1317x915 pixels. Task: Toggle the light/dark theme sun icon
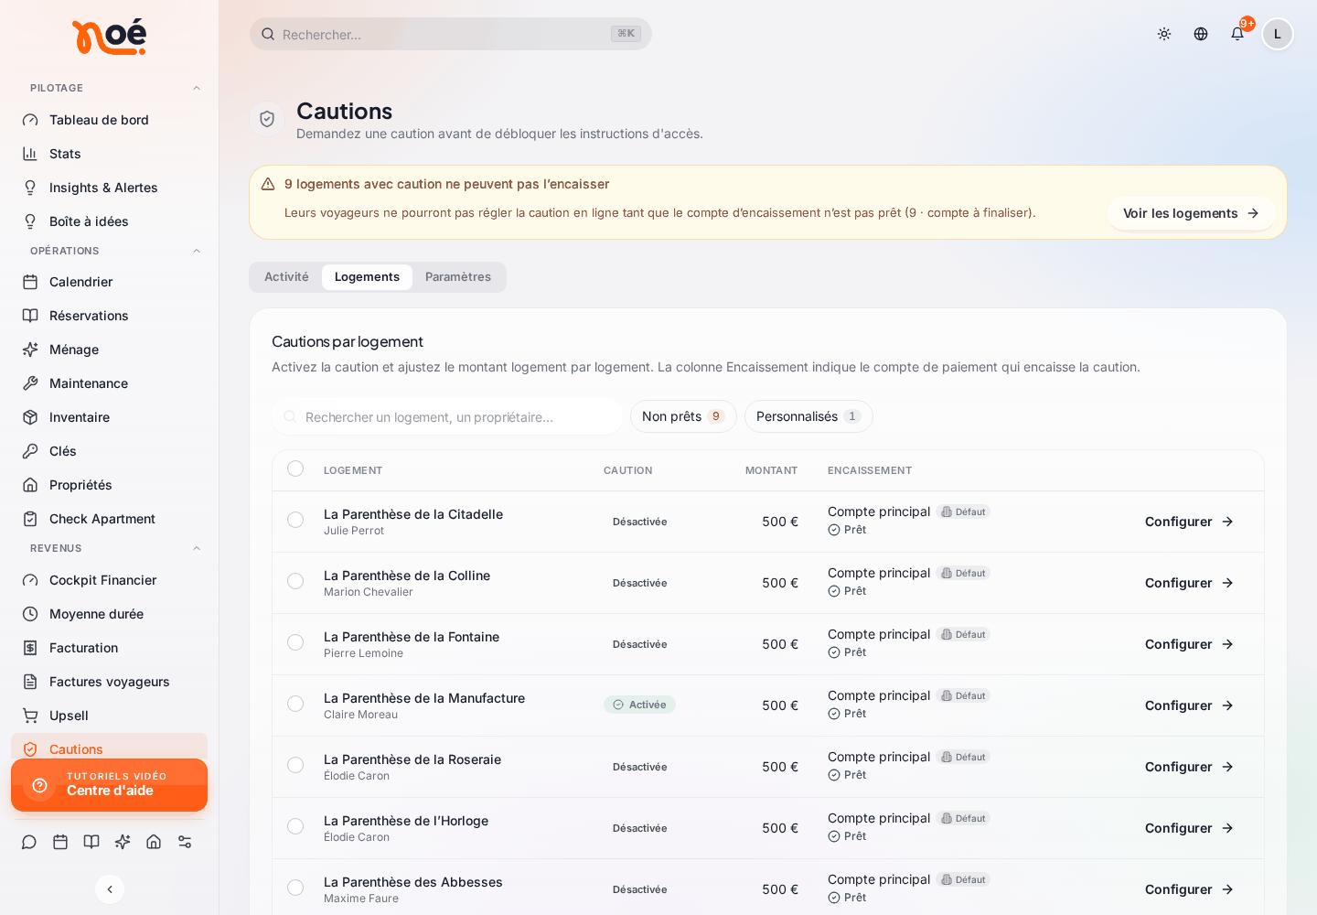coord(1164,34)
